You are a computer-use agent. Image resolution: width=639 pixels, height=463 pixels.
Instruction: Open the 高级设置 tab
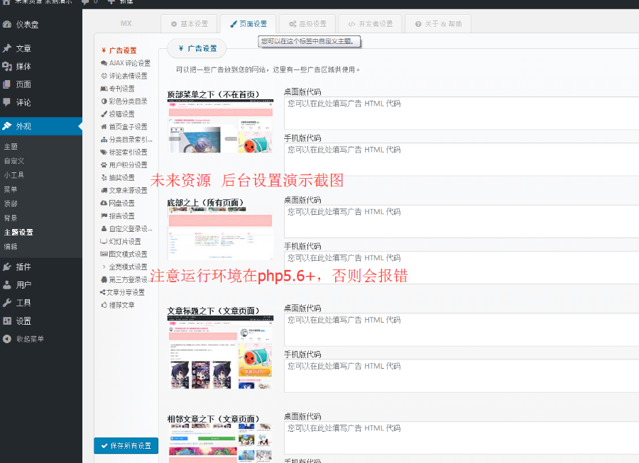click(x=307, y=24)
